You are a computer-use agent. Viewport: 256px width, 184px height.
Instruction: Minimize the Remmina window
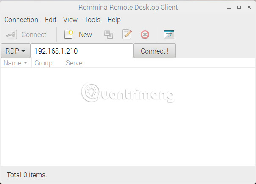229,8
